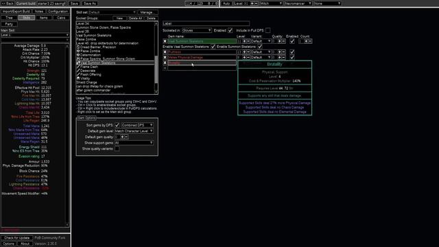Open Variant dropdown for Ruthless gem

tap(261, 52)
